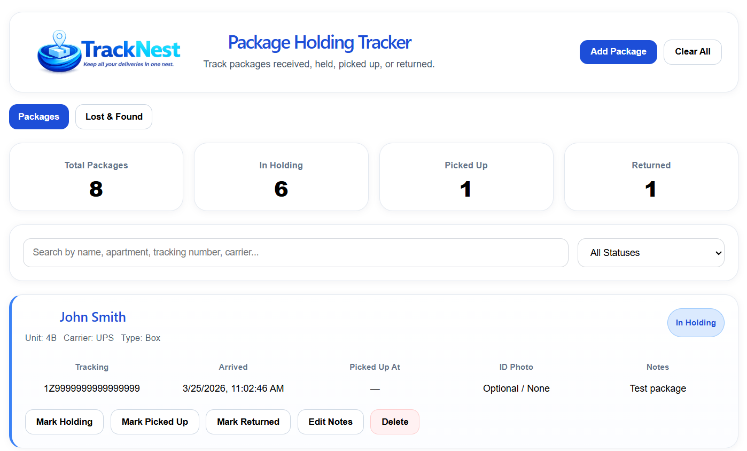Focus the package search field
This screenshot has height=451, width=747.
click(295, 253)
